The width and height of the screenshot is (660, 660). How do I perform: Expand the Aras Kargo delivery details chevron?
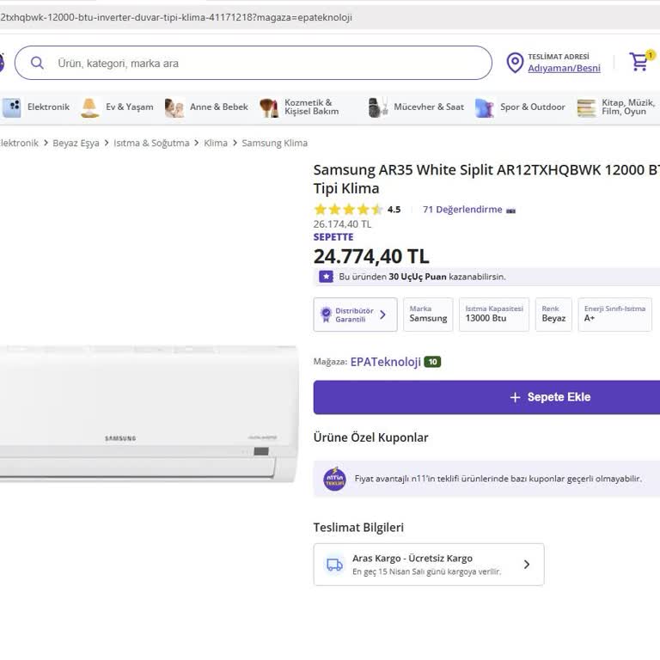click(527, 565)
